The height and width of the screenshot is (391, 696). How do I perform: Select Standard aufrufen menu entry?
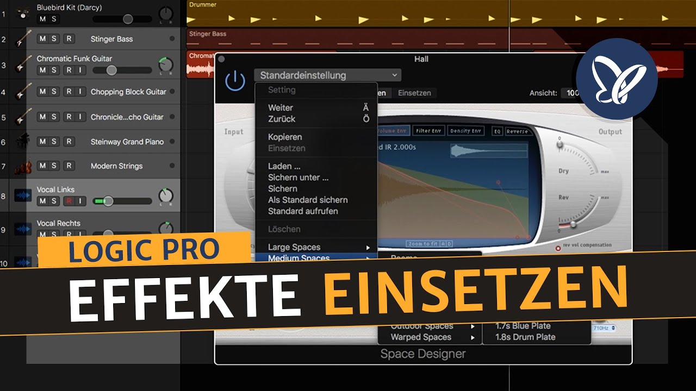pos(303,211)
